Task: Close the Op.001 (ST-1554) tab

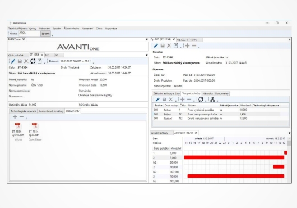Action: 174,39
